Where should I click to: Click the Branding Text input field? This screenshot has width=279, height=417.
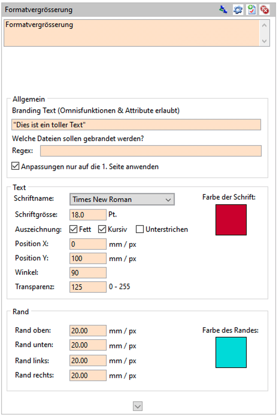click(x=136, y=125)
